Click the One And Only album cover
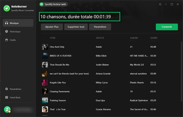 pos(45,47)
